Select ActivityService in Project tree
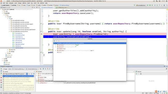168x94 pixels. pyautogui.click(x=19, y=33)
